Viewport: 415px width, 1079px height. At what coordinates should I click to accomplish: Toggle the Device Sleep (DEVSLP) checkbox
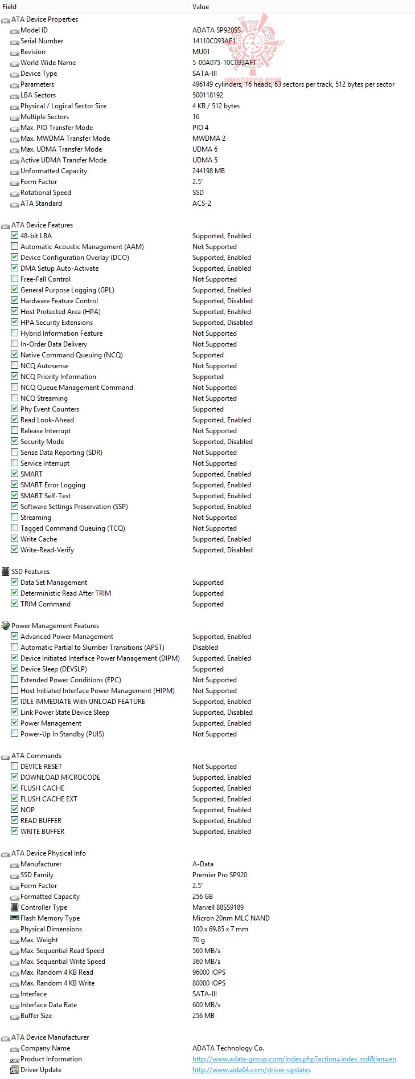click(15, 669)
